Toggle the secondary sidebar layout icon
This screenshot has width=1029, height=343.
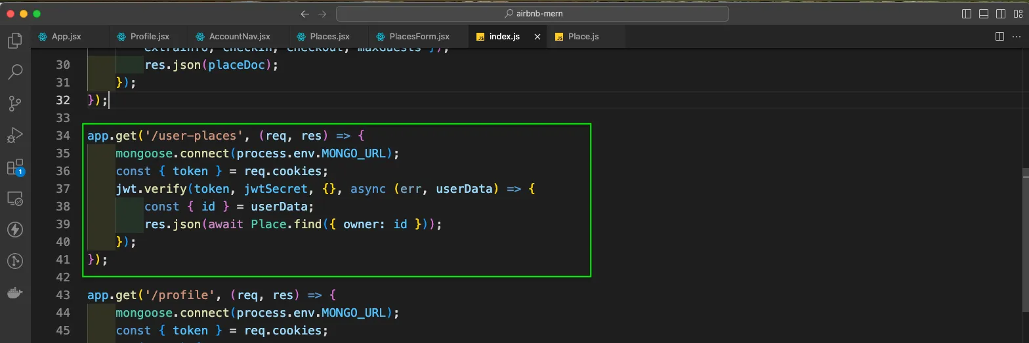point(1001,14)
